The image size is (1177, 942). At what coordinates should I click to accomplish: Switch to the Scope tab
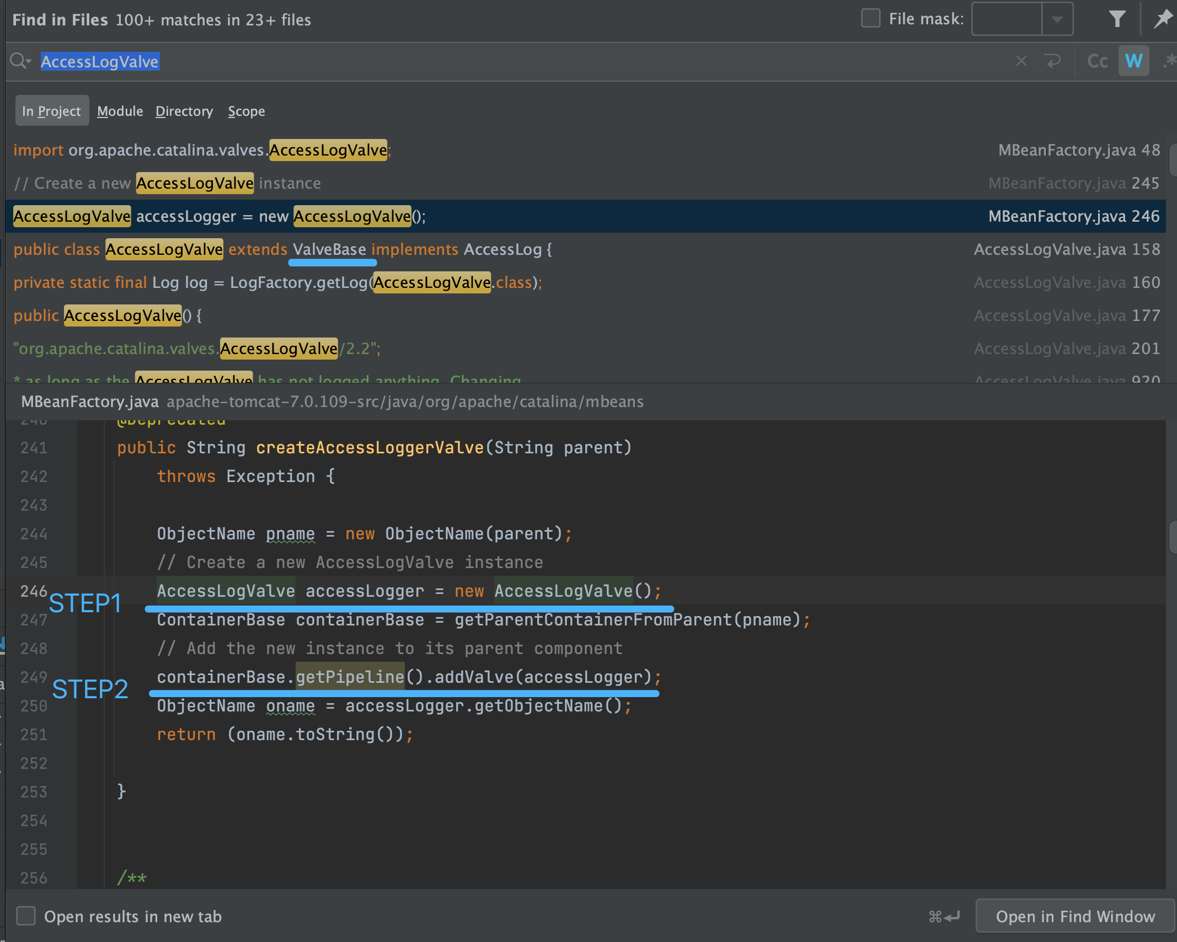[247, 111]
